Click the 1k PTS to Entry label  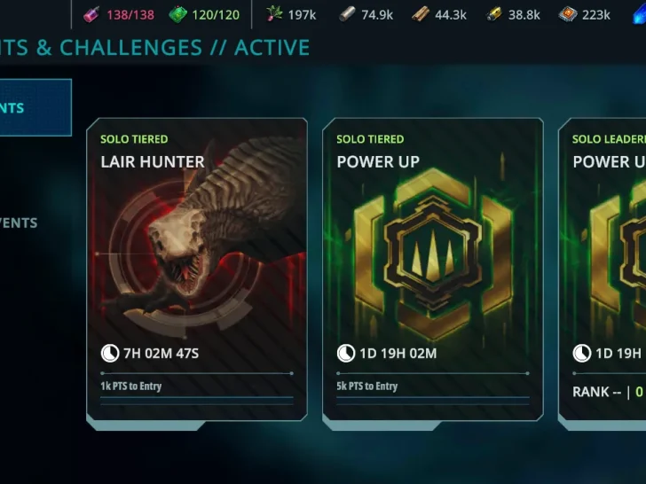pyautogui.click(x=131, y=386)
